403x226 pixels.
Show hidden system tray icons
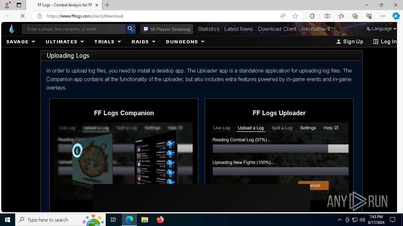coord(339,220)
